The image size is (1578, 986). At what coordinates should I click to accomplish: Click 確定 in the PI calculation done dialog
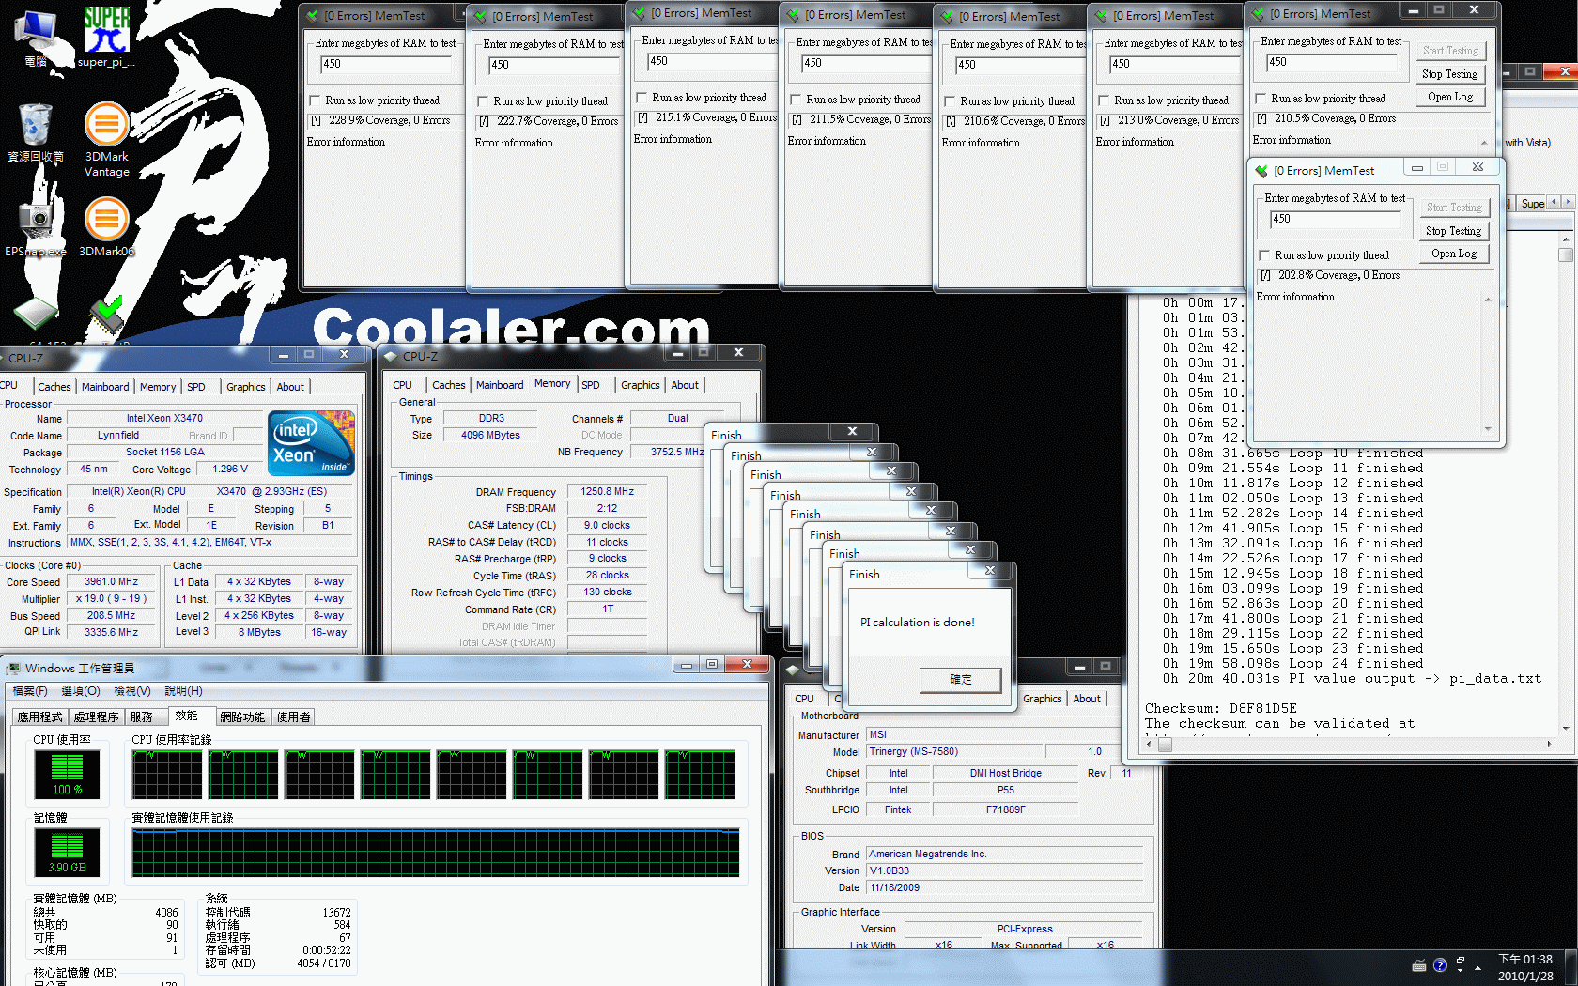961,680
